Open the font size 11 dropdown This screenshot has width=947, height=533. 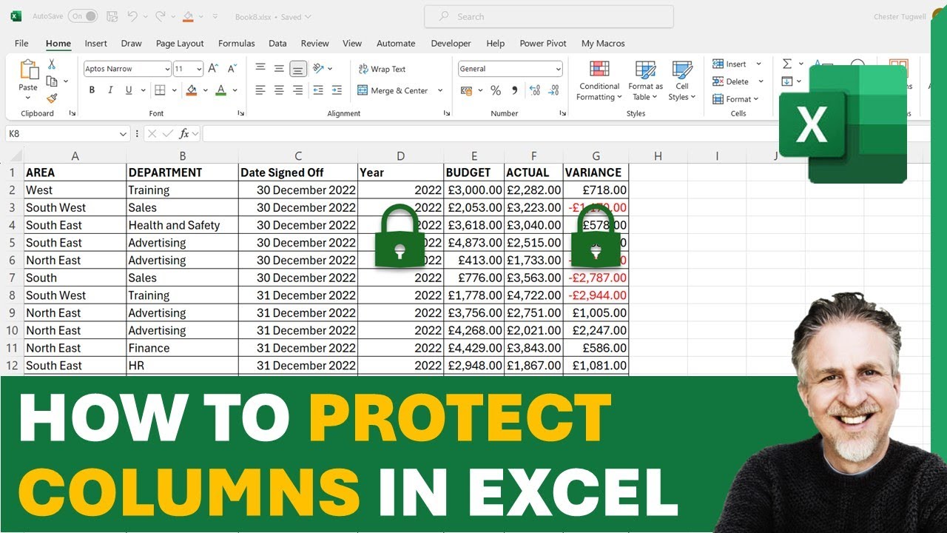(199, 69)
